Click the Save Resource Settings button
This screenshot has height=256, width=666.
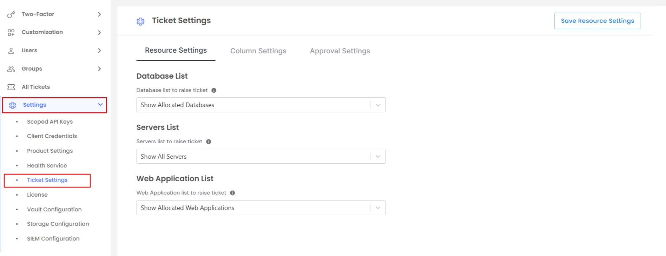click(x=597, y=21)
